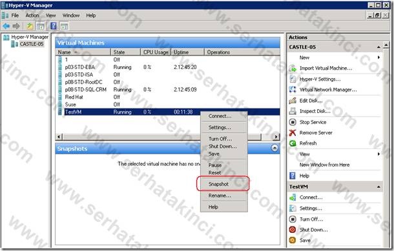Sort the list by Name column header

[83, 52]
